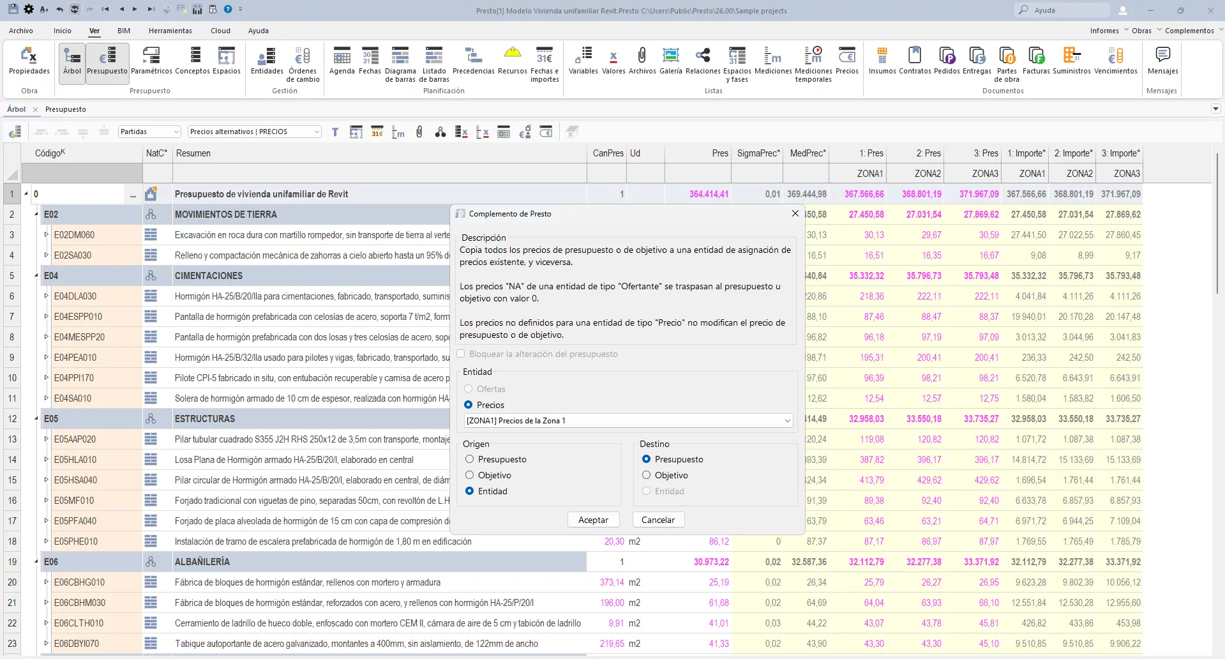Open the Partidas level dropdown
The image size is (1225, 659).
pos(150,132)
